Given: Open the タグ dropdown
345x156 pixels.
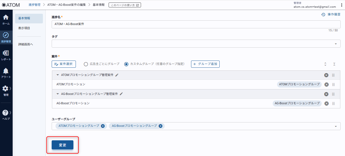Looking at the screenshot, I should 336,44.
